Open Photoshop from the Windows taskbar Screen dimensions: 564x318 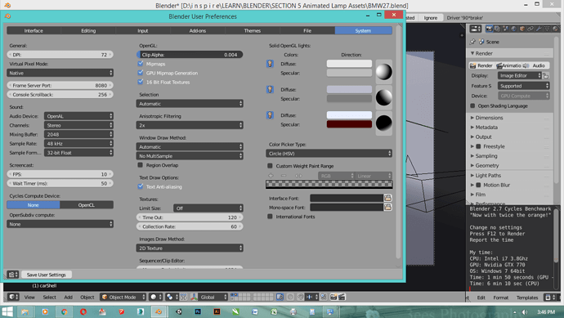pos(198,311)
